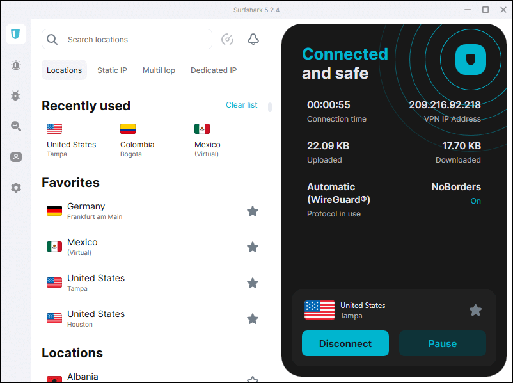Unfavorite Germany Frankfurt am Main star
513x383 pixels.
[253, 211]
